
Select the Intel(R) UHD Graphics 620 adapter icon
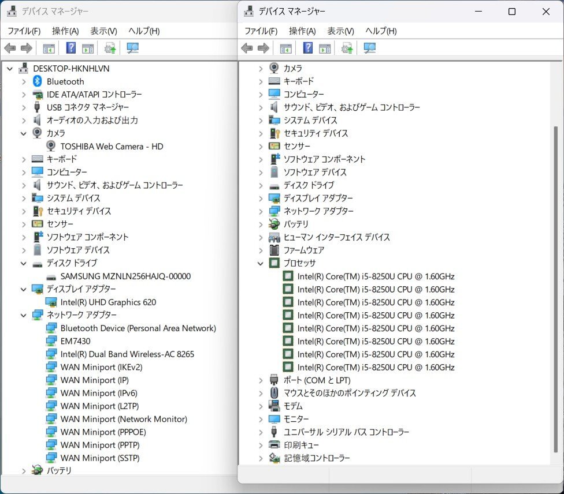click(x=51, y=302)
